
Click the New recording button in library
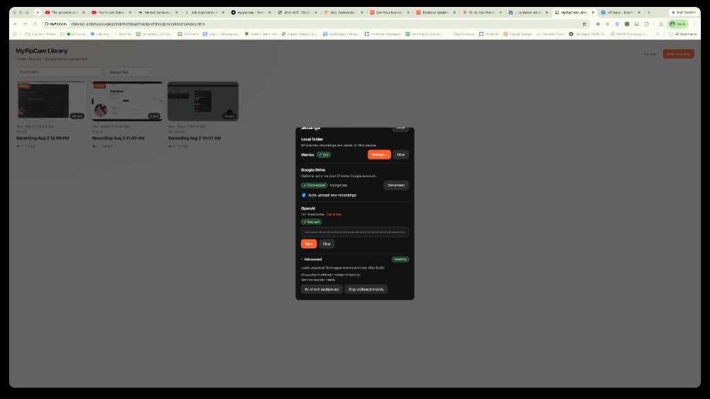(678, 54)
